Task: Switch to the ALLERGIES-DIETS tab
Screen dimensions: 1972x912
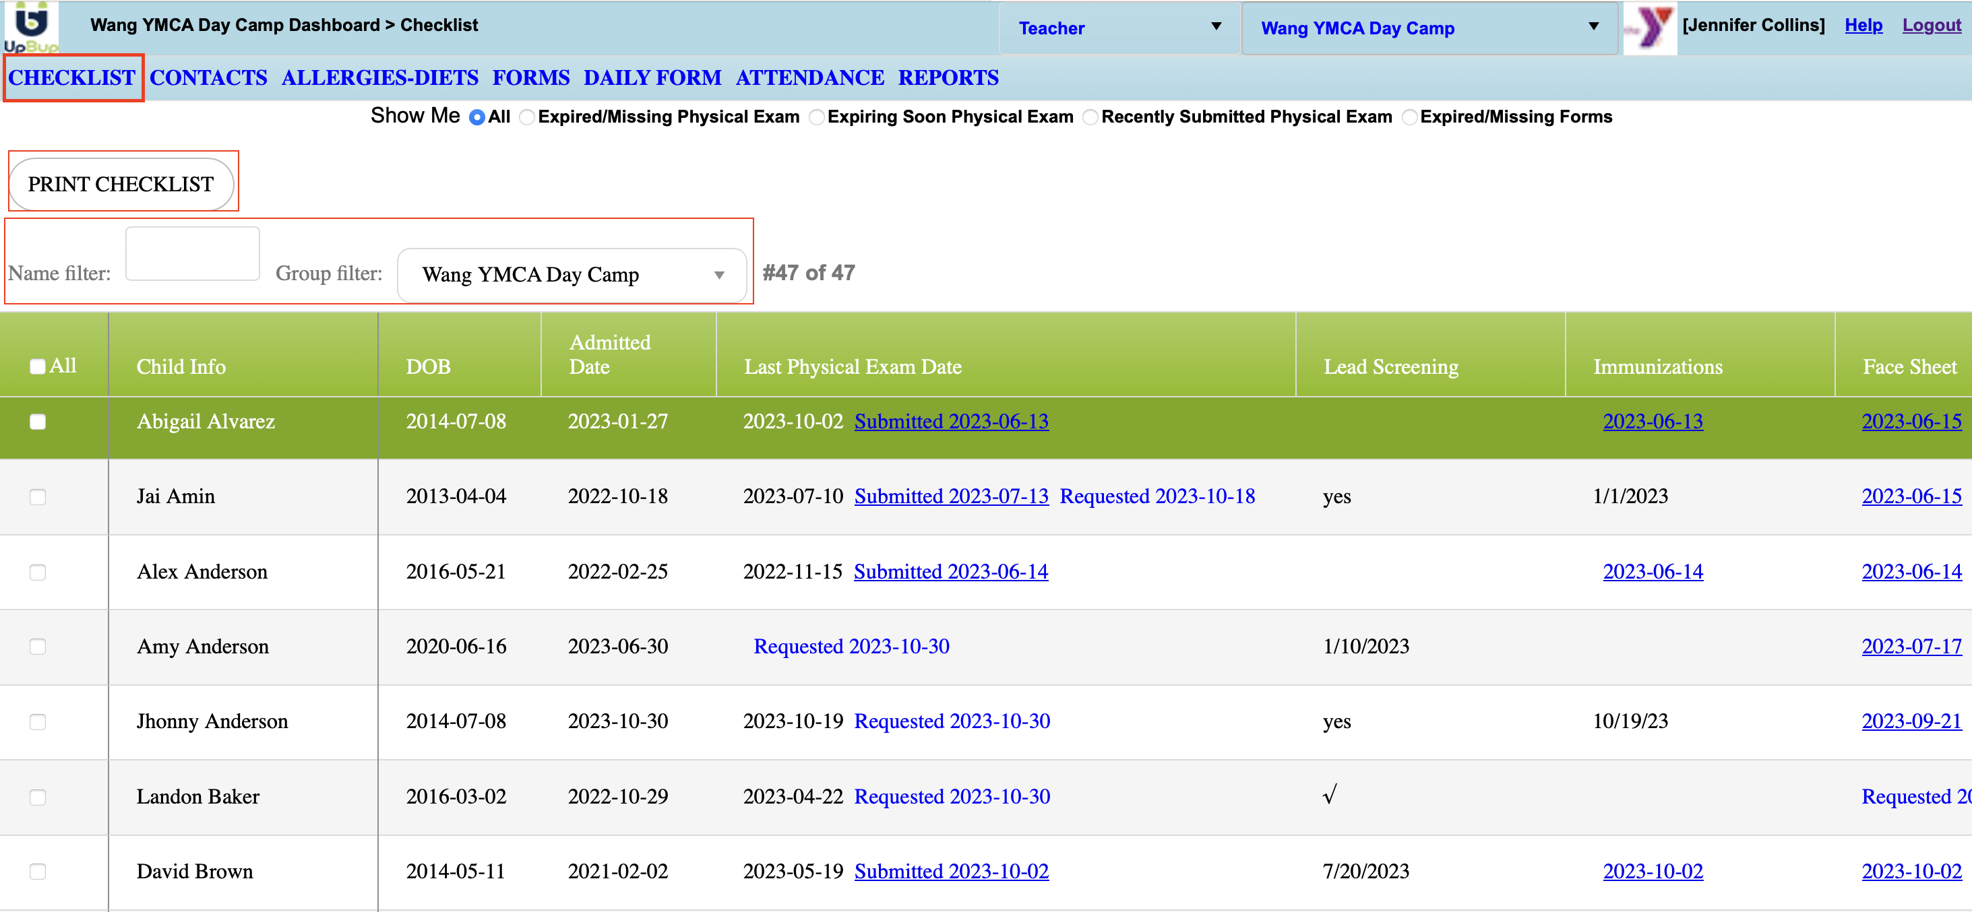Action: pyautogui.click(x=379, y=78)
